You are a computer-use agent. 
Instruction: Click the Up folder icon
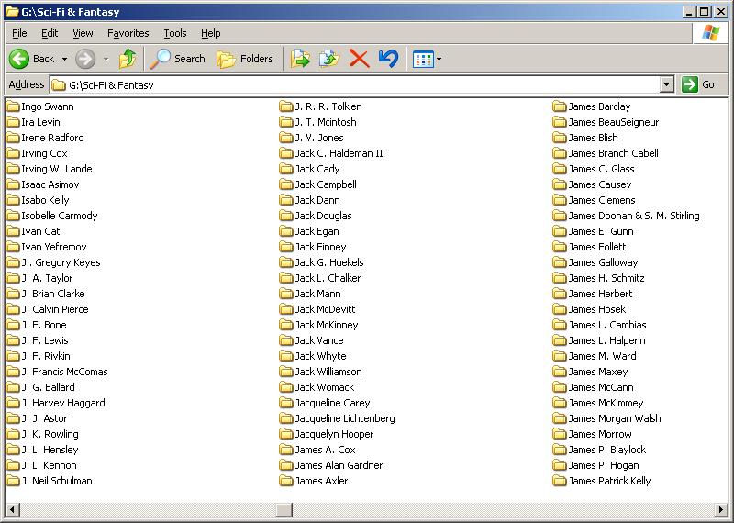click(x=128, y=59)
